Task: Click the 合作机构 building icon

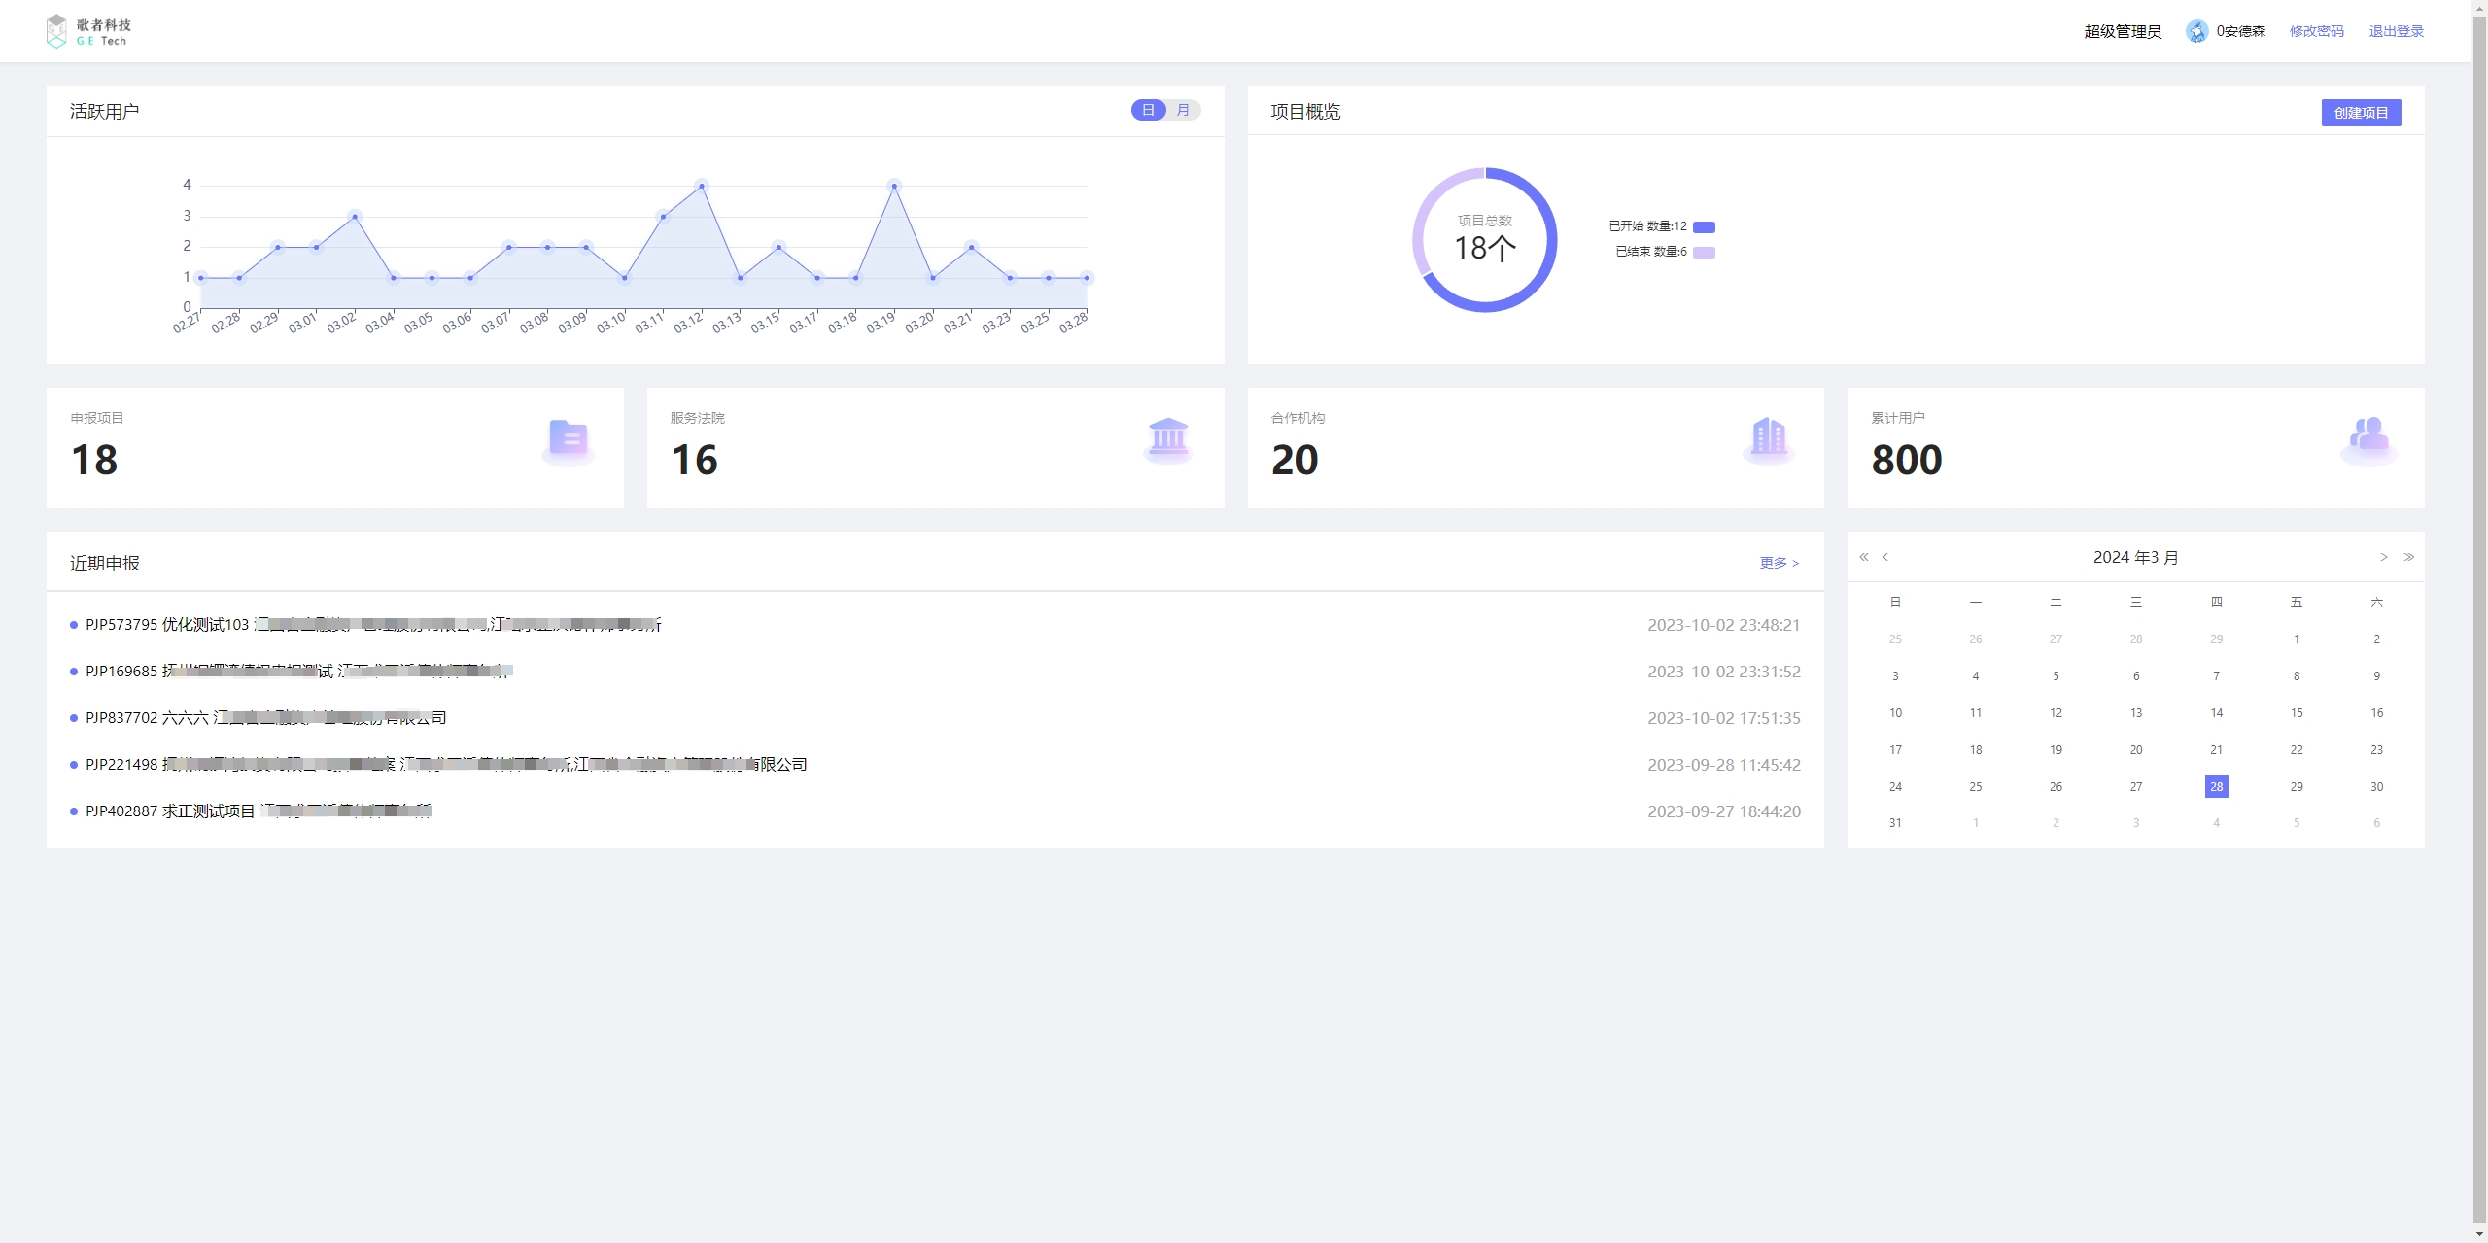Action: (x=1769, y=439)
